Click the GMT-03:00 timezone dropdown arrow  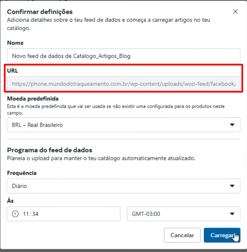point(232,214)
